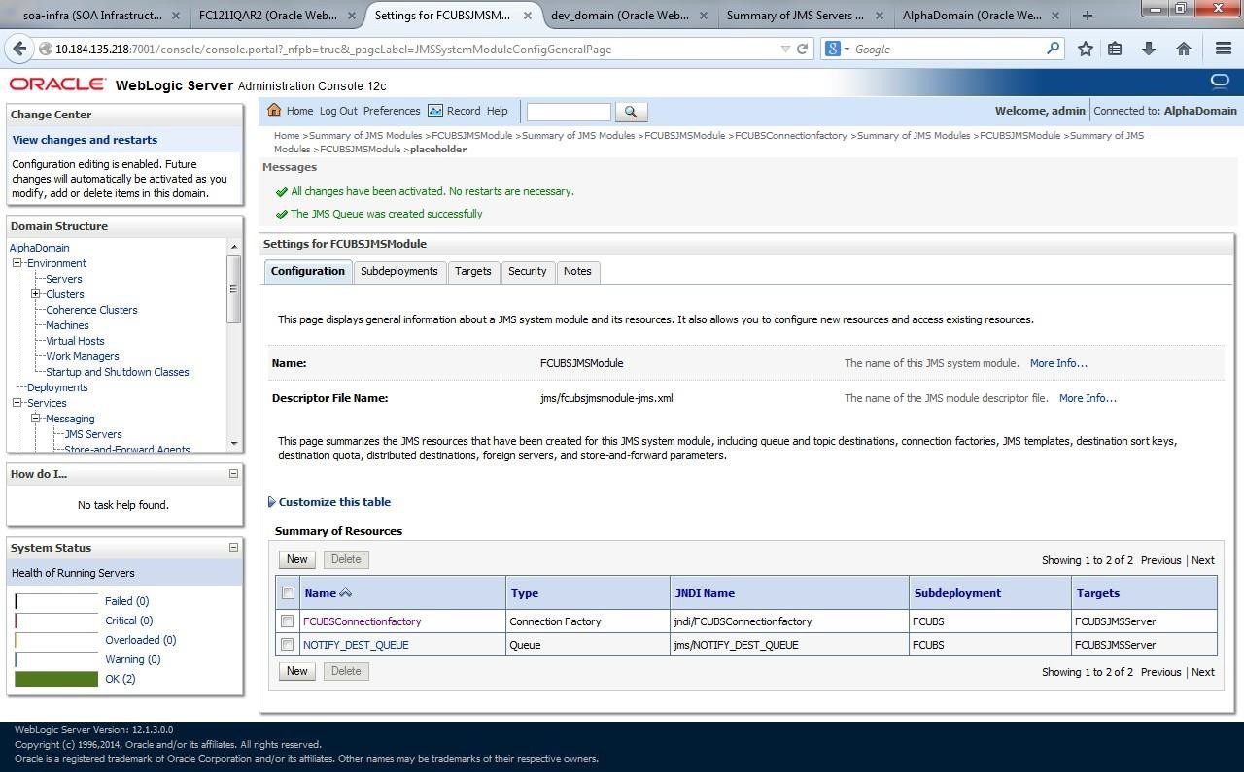Image resolution: width=1244 pixels, height=772 pixels.
Task: Check the box for NOTIFY_DEST_QUEUE row
Action: pos(288,645)
